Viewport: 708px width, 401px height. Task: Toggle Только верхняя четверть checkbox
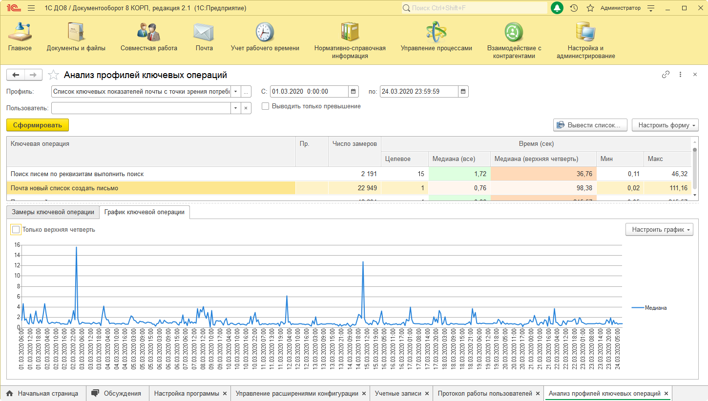point(16,229)
